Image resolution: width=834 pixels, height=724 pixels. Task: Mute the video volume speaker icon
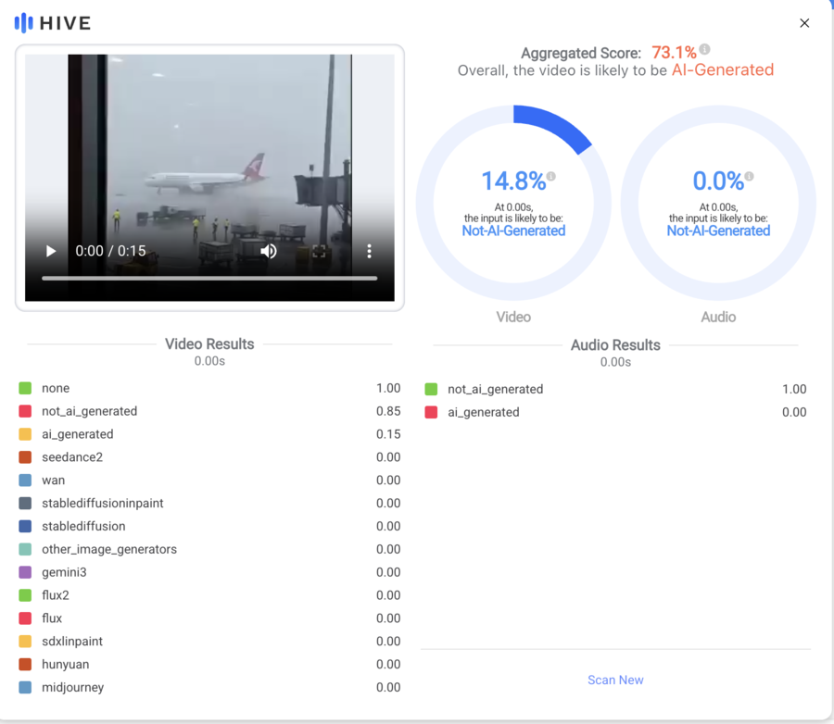point(269,251)
